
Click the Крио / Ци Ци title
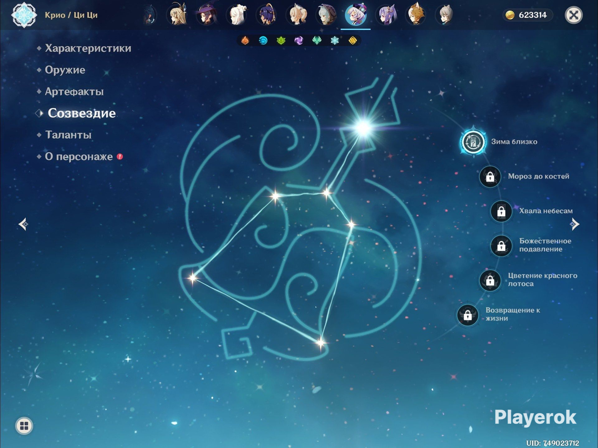tap(71, 15)
